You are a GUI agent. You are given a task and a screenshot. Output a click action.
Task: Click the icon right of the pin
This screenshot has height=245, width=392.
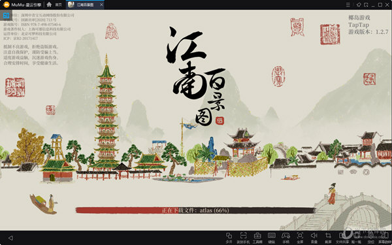[x=366, y=5]
